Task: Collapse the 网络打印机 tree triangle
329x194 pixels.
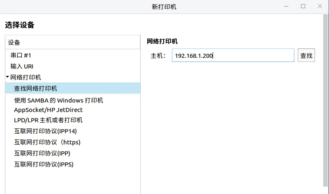Action: [x=7, y=77]
